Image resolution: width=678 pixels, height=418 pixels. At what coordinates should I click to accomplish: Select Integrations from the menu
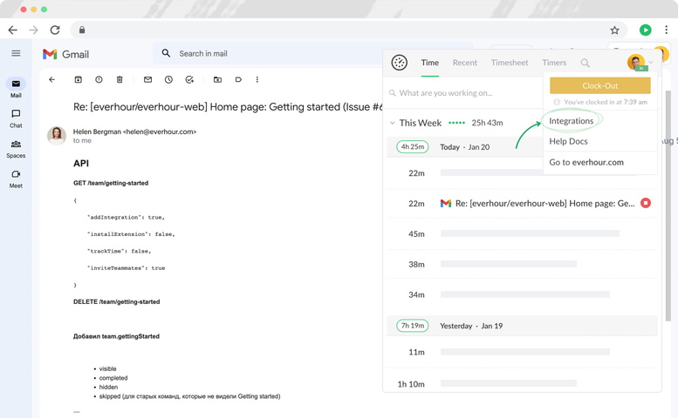(x=572, y=121)
